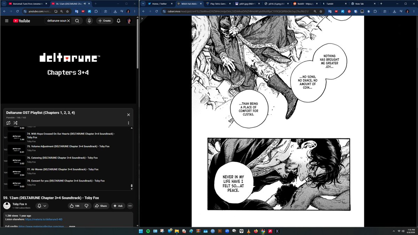Open the materiacollective.com full credits link

42,226
